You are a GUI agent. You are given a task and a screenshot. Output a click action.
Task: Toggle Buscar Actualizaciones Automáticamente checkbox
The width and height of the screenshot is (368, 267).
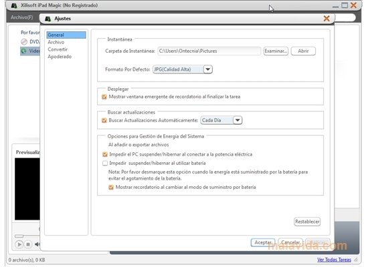tap(104, 120)
